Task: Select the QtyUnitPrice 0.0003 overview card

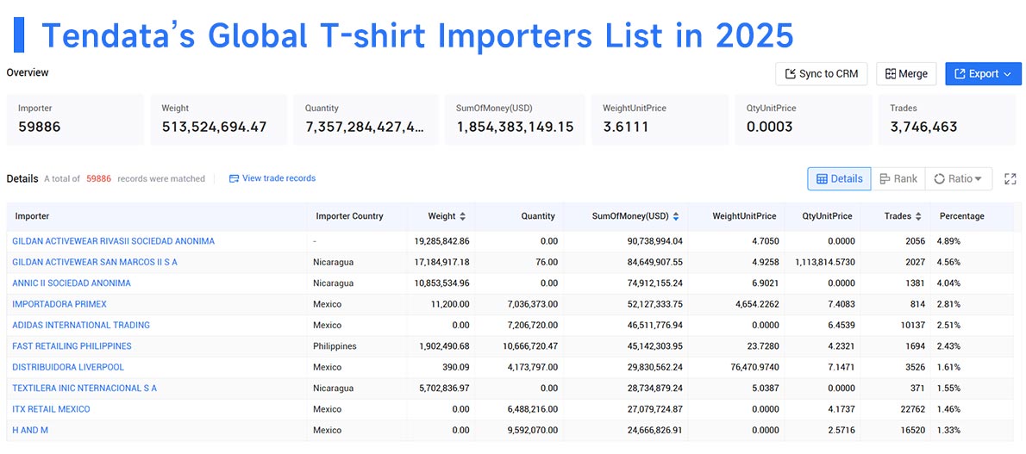Action: pyautogui.click(x=804, y=120)
